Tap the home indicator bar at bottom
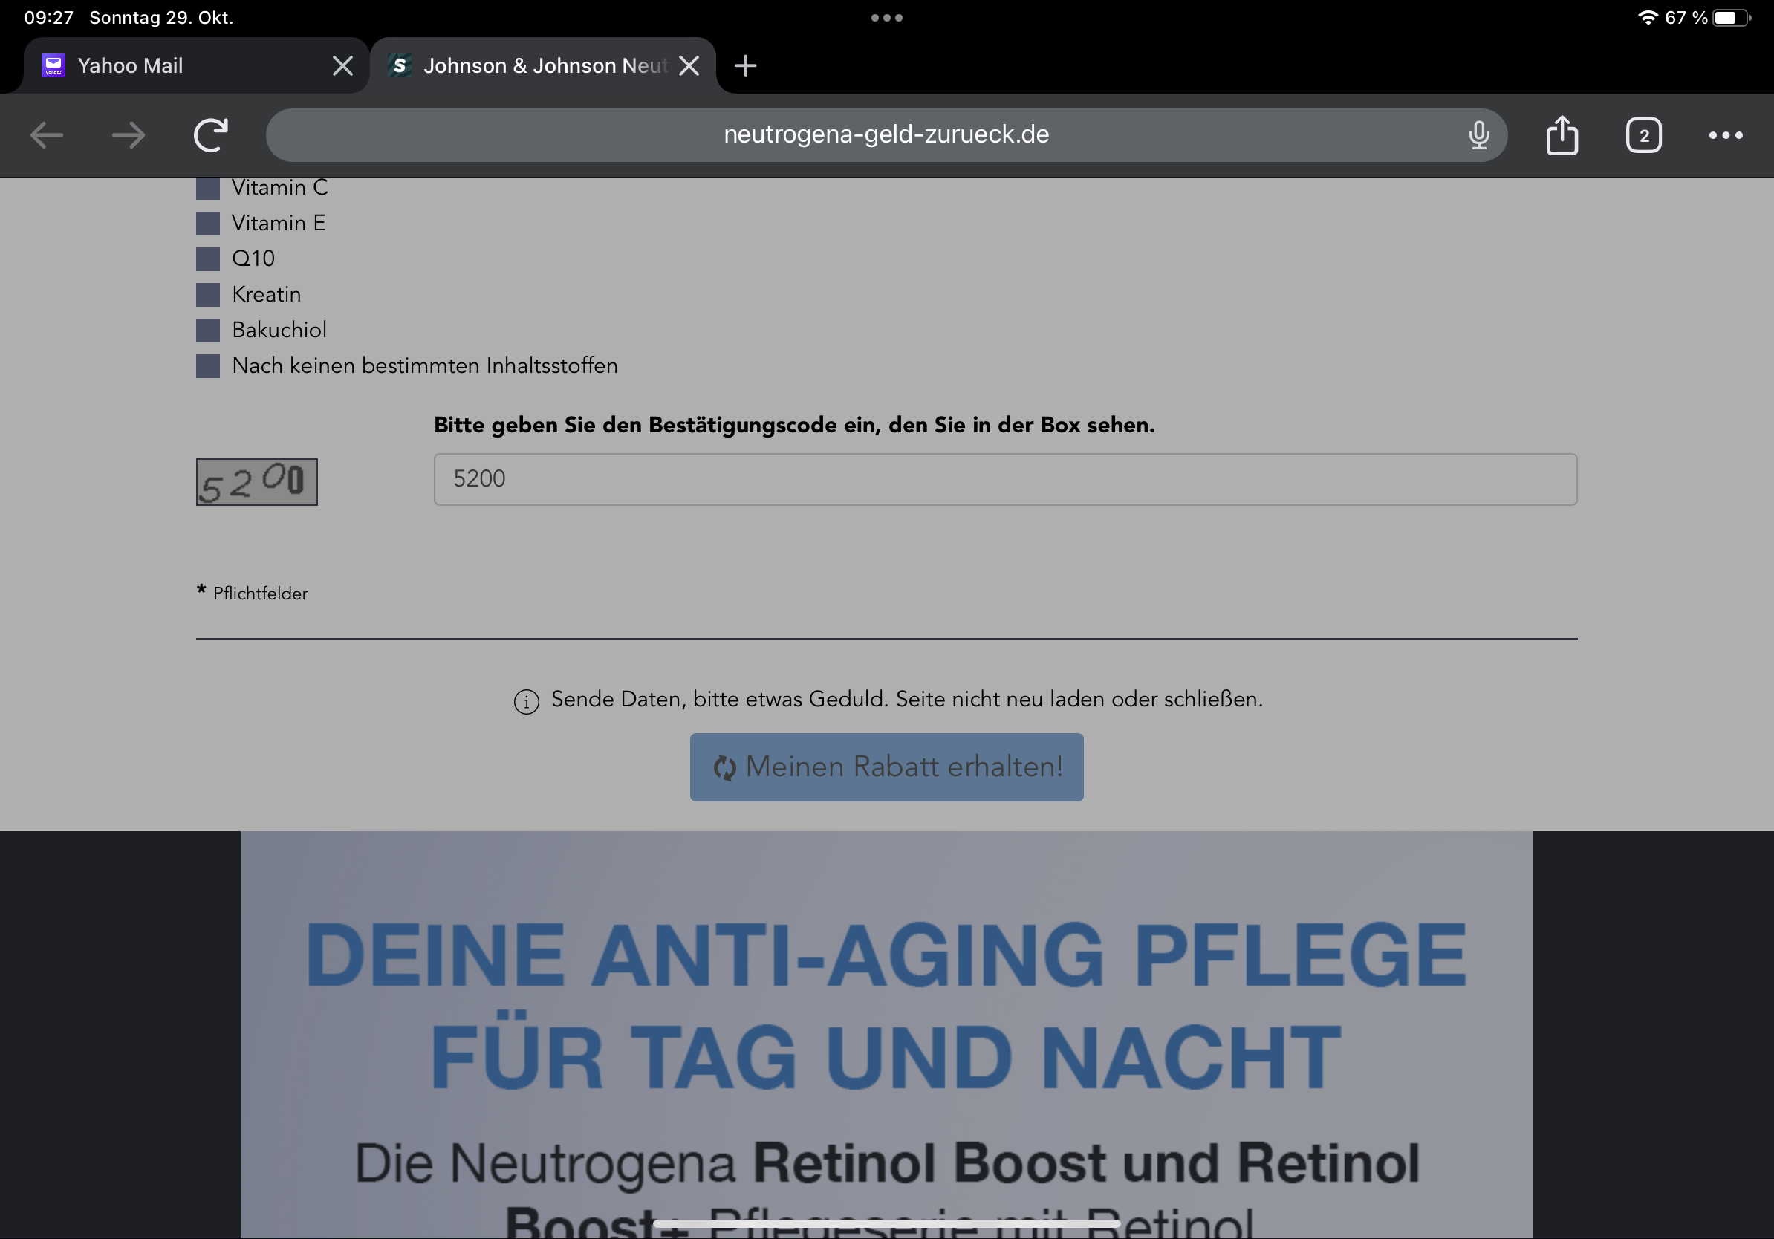The image size is (1774, 1239). click(x=886, y=1223)
